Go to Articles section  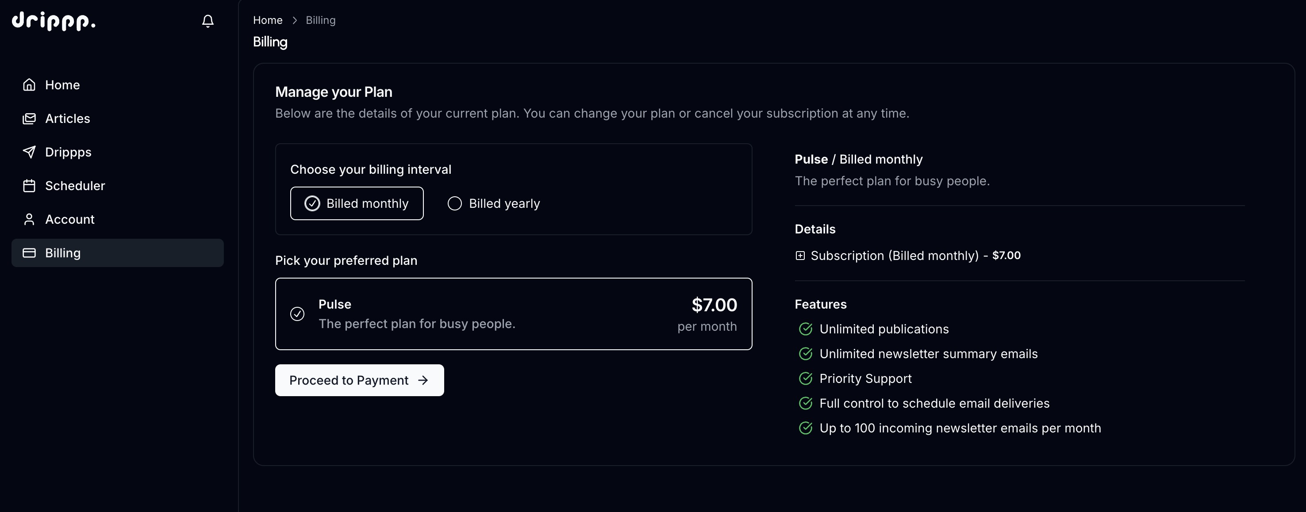click(118, 118)
